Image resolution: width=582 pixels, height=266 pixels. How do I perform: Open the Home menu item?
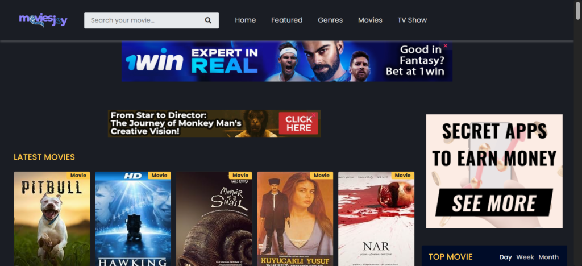click(246, 20)
